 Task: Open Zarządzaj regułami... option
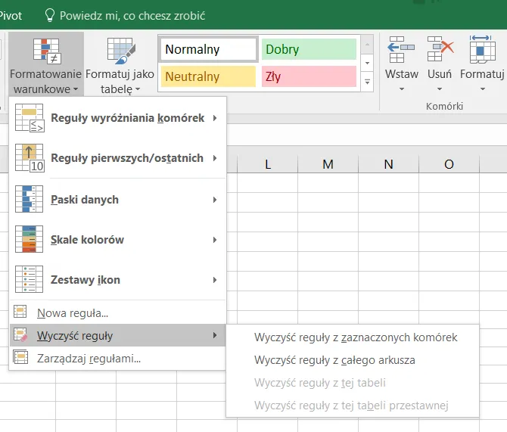click(89, 359)
